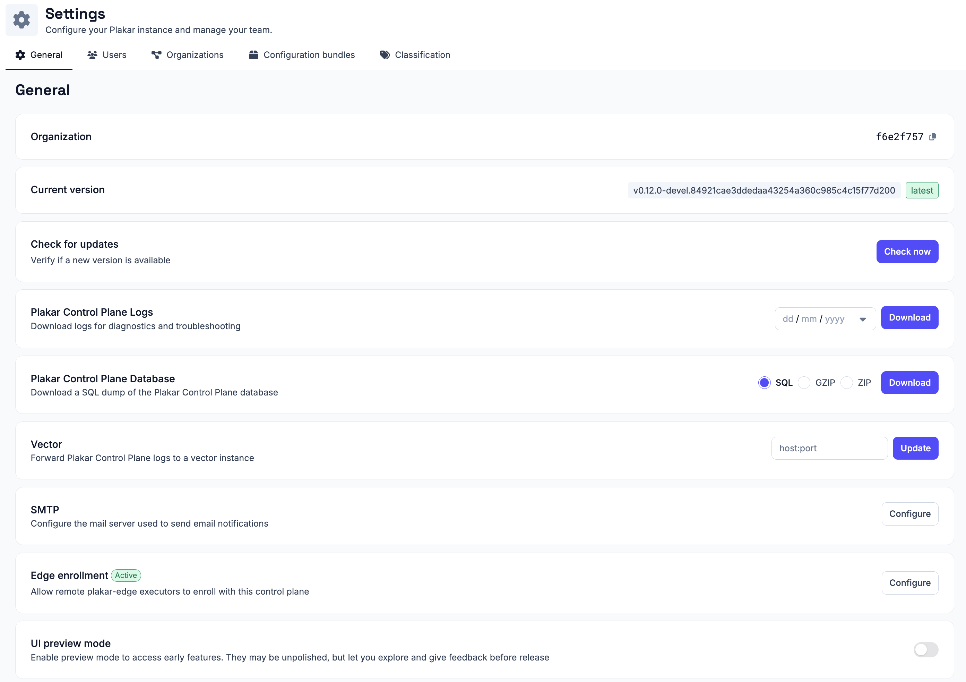The height and width of the screenshot is (682, 966).
Task: Click the Current version label
Action: [x=68, y=190]
